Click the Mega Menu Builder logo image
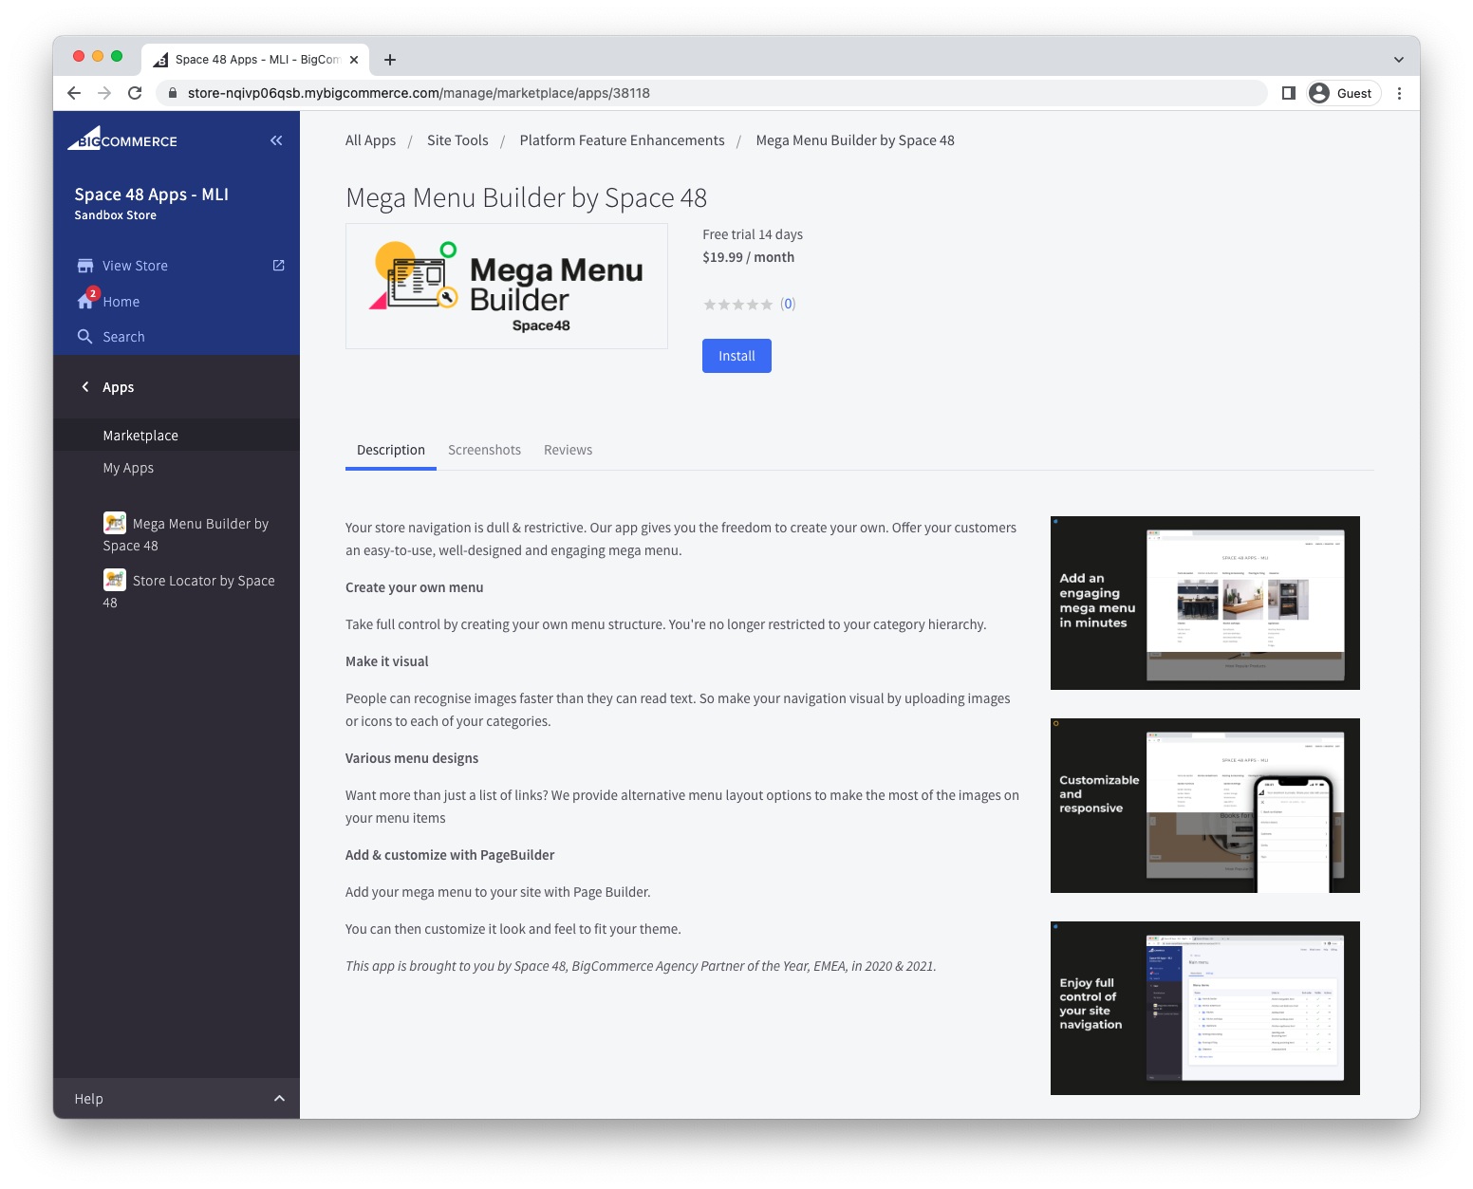The width and height of the screenshot is (1473, 1189). [507, 286]
